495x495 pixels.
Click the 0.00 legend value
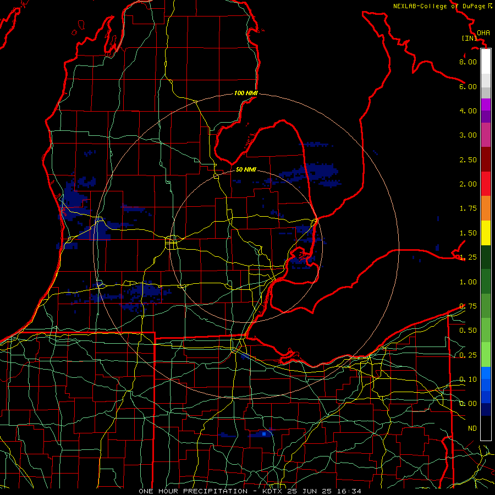pyautogui.click(x=468, y=404)
